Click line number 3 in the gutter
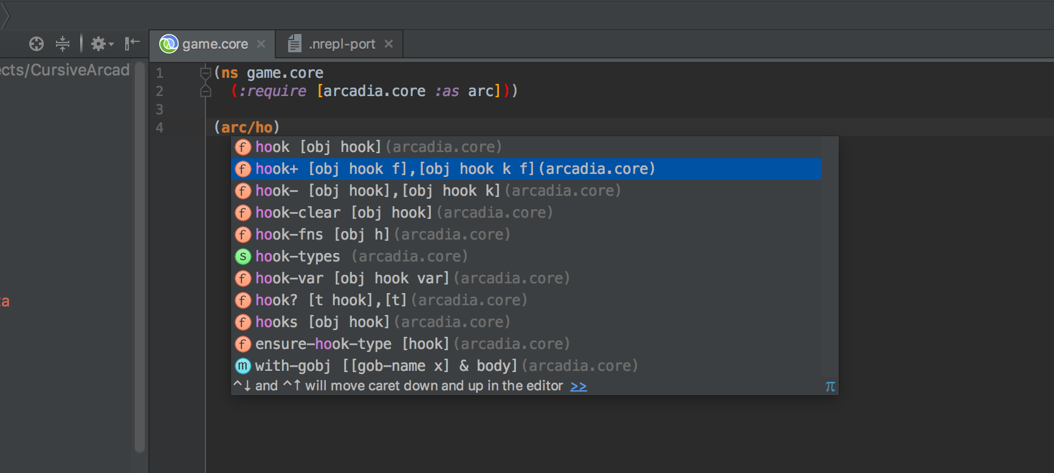Viewport: 1054px width, 473px height. 160,109
